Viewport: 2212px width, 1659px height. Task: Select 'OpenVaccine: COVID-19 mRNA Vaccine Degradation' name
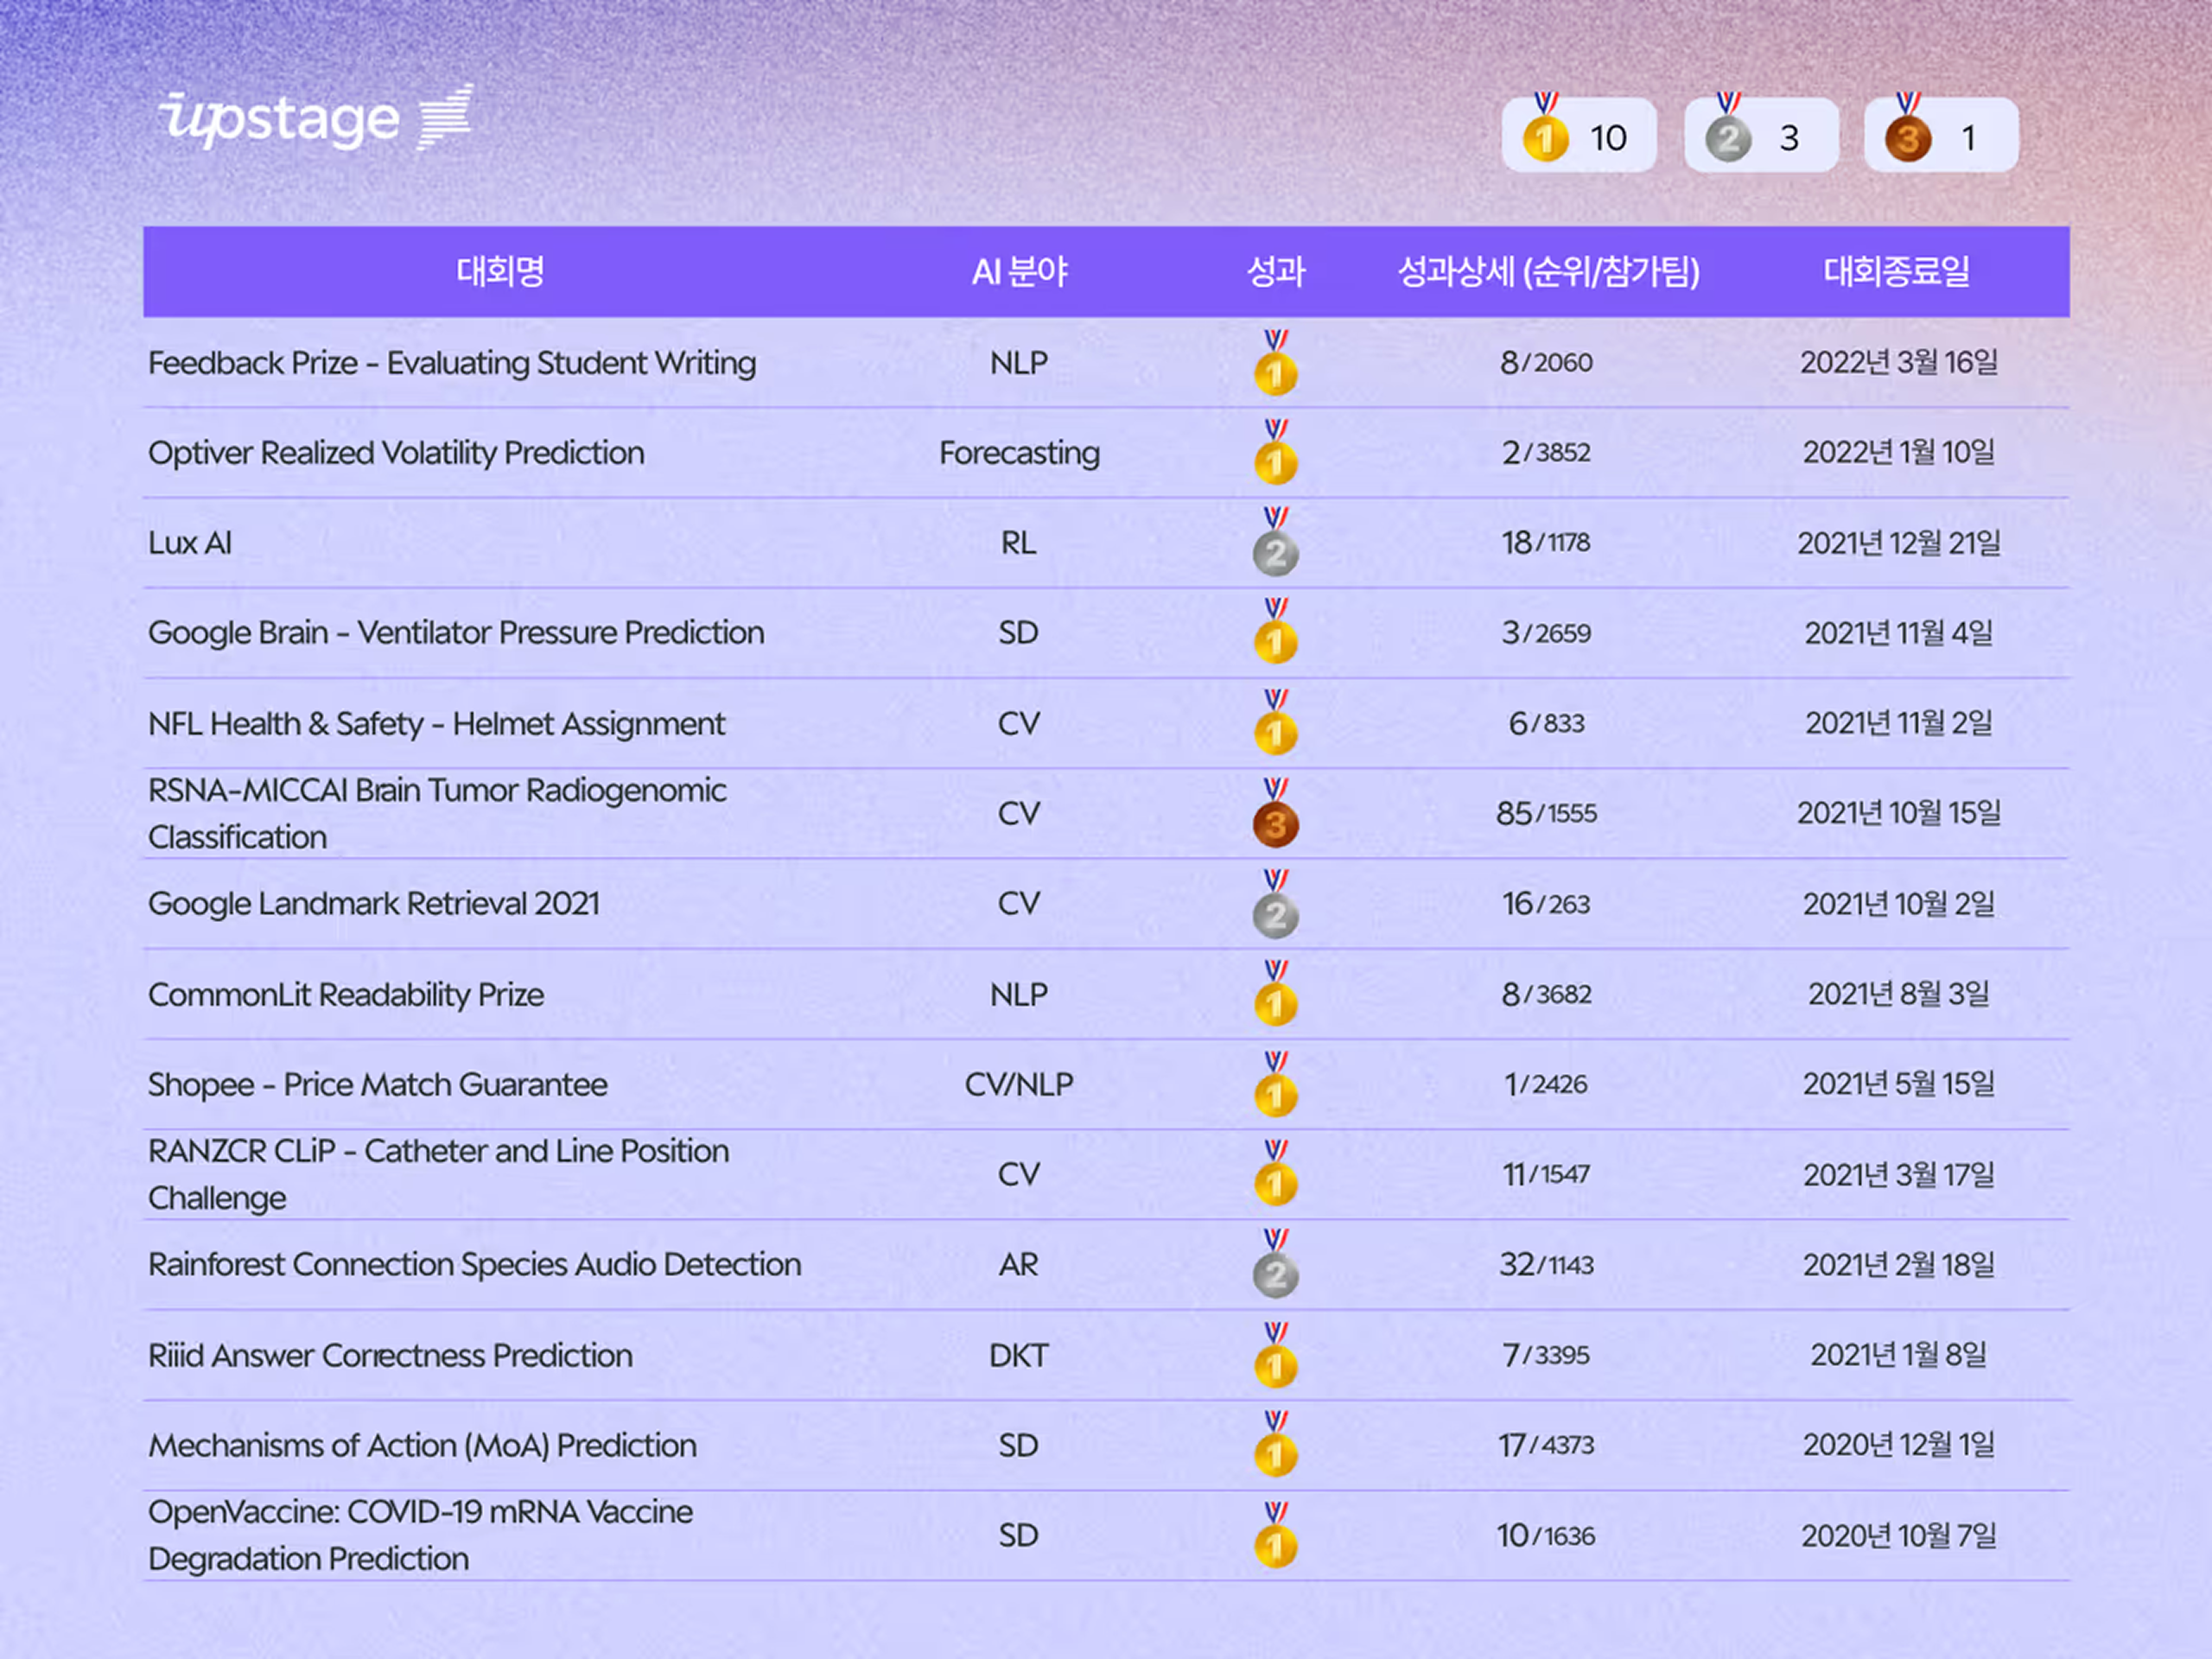point(420,1535)
